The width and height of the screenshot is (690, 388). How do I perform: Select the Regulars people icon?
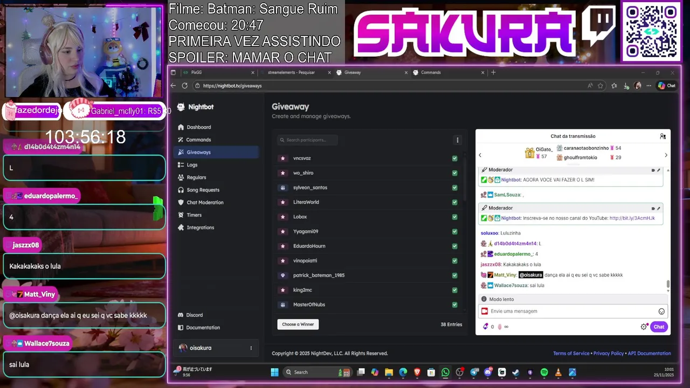181,177
